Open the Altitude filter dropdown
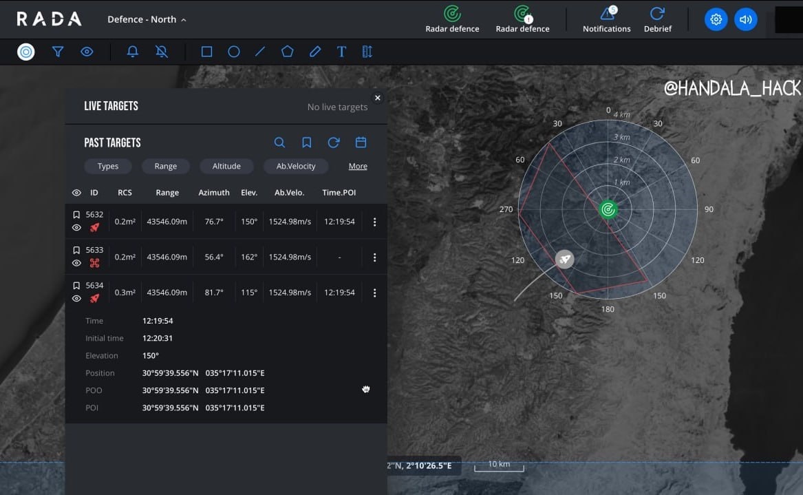This screenshot has width=803, height=495. coord(226,166)
